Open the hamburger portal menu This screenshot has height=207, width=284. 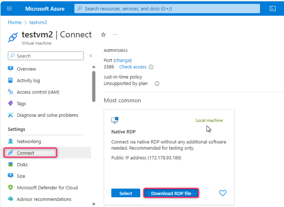9,9
